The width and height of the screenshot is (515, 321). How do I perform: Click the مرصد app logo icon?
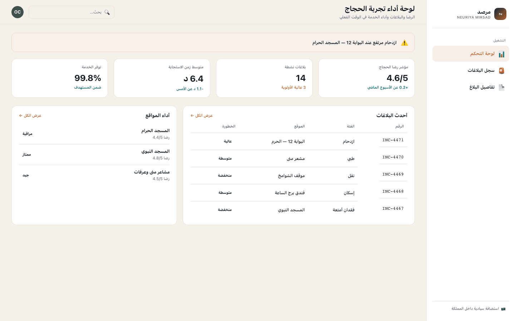click(x=500, y=14)
